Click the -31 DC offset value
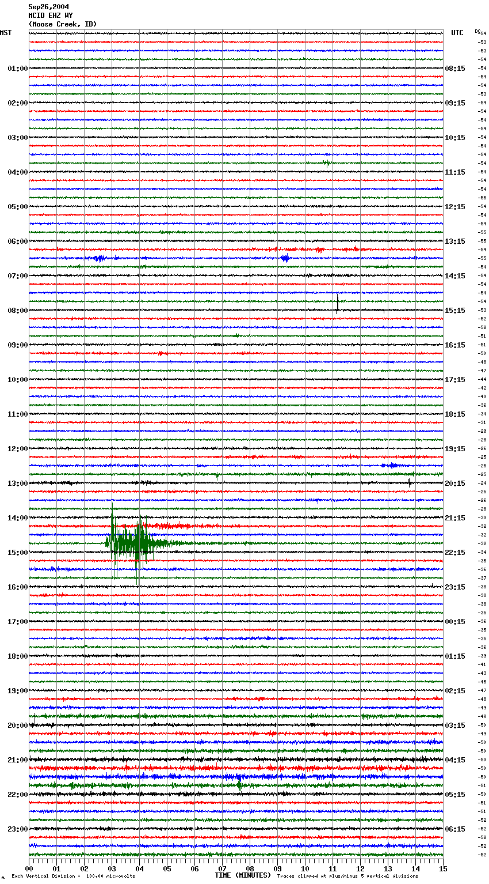 pyautogui.click(x=482, y=423)
